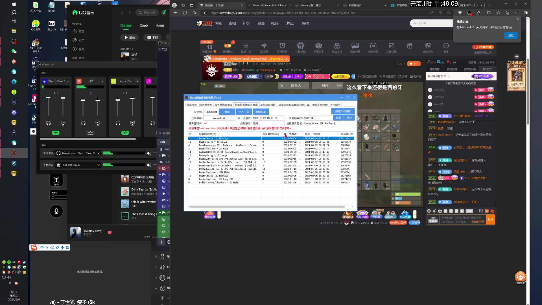Viewport: 542px width, 305px height.
Task: Open 开播提醒 alarm clock icon
Action: pos(282,46)
